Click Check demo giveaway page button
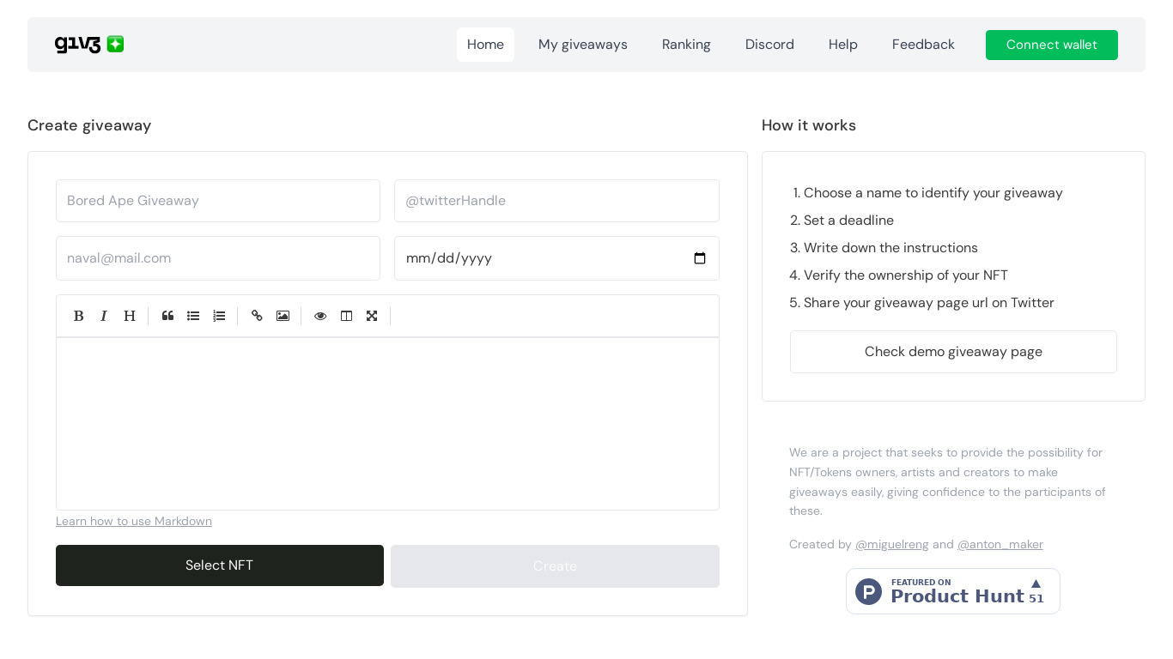The image size is (1173, 659). click(953, 352)
